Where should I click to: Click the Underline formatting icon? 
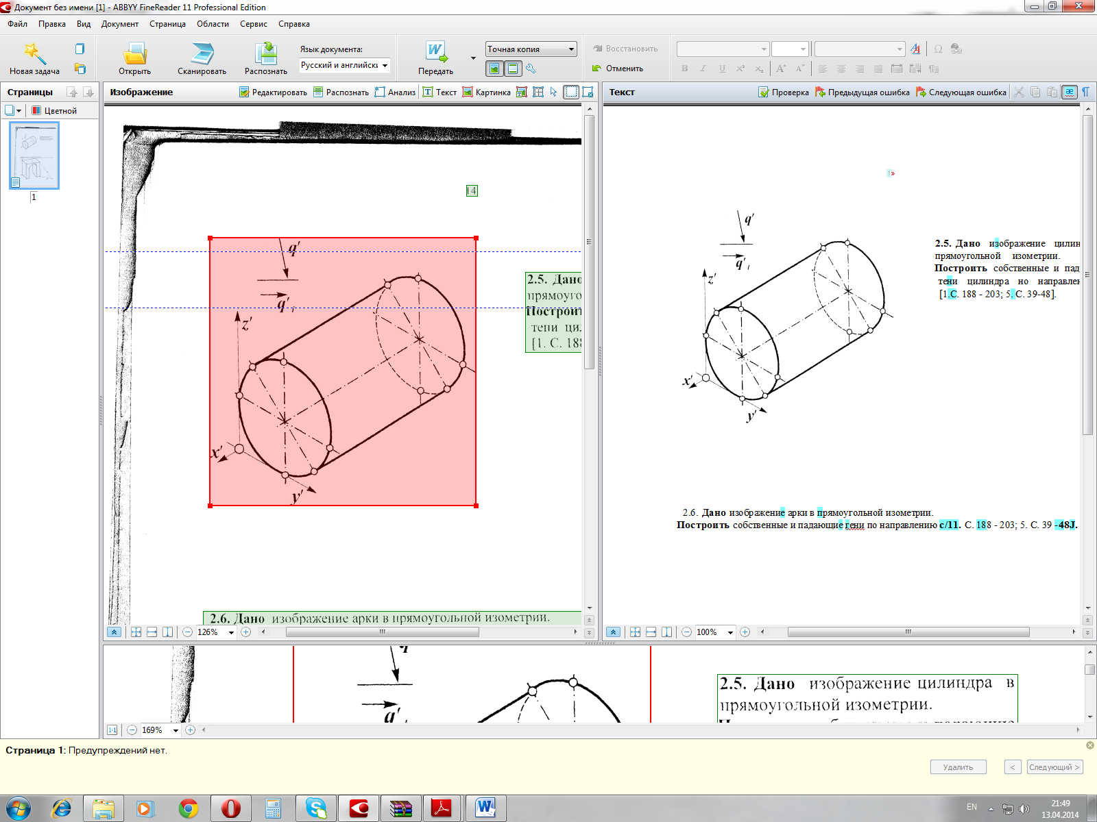pos(722,68)
